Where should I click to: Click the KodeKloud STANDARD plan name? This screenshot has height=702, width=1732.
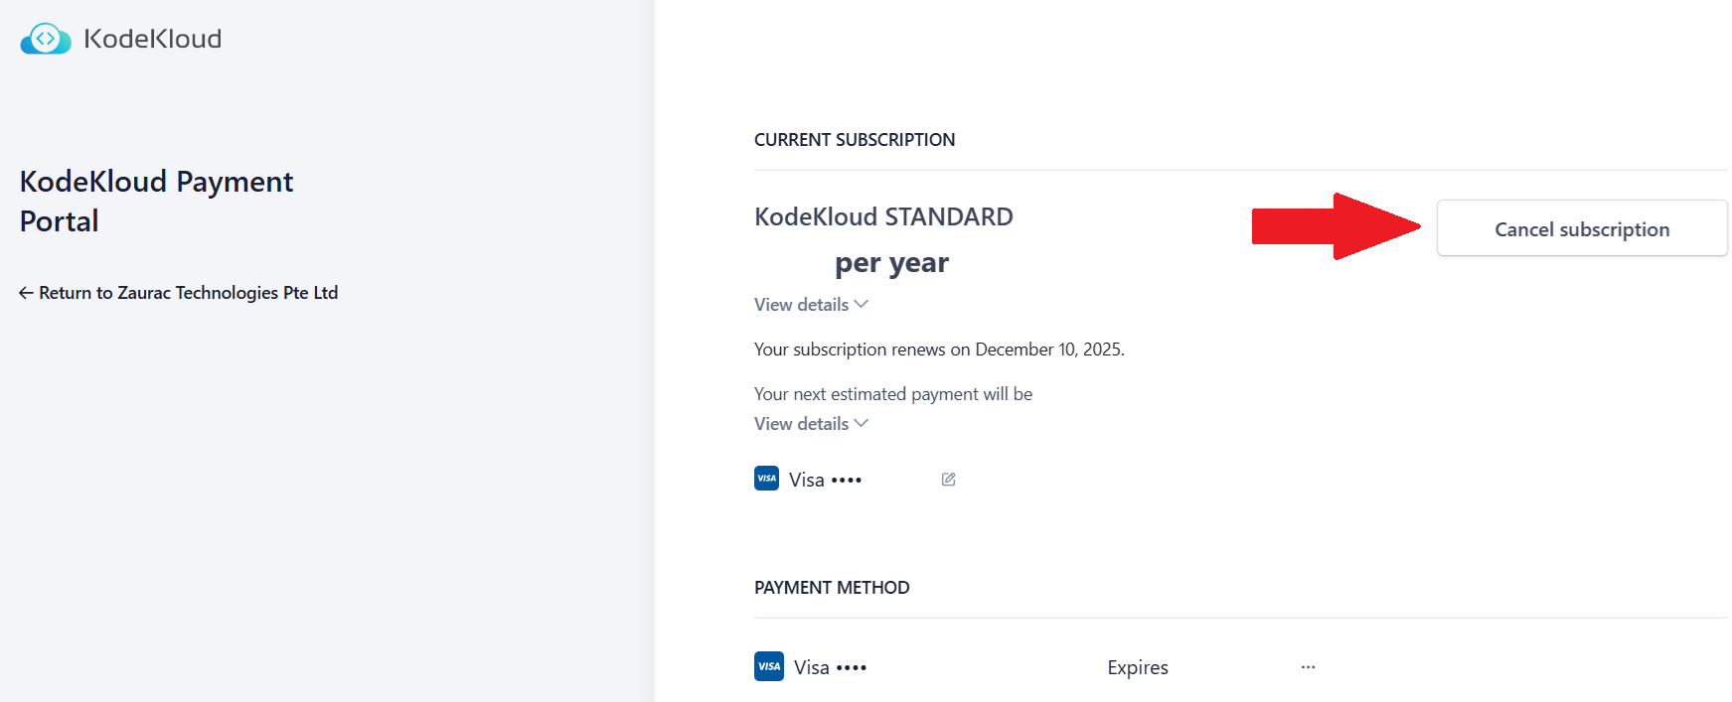[883, 216]
